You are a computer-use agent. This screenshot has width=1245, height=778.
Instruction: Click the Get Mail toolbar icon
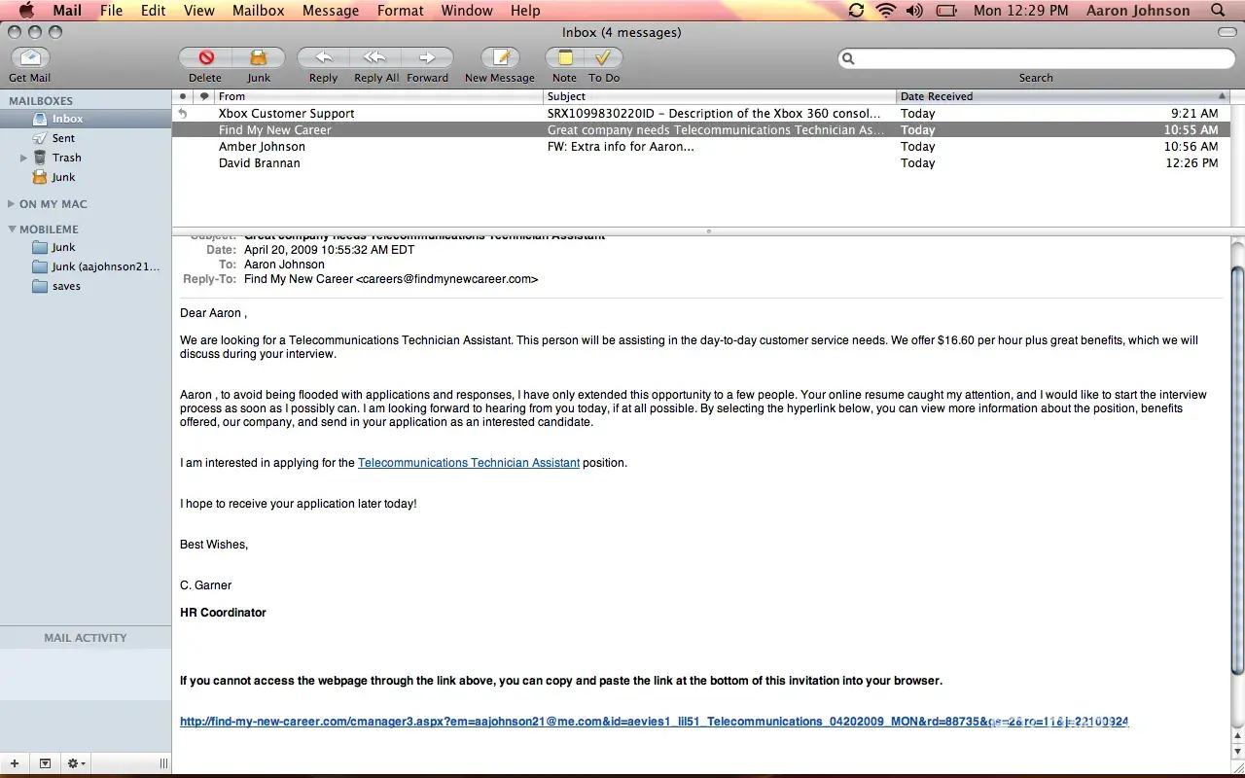coord(30,57)
